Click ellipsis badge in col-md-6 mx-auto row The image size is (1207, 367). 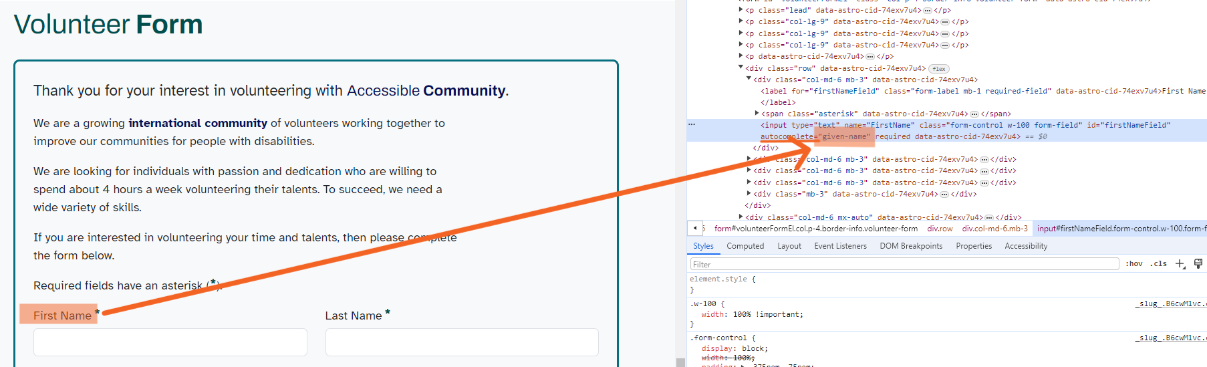click(989, 217)
